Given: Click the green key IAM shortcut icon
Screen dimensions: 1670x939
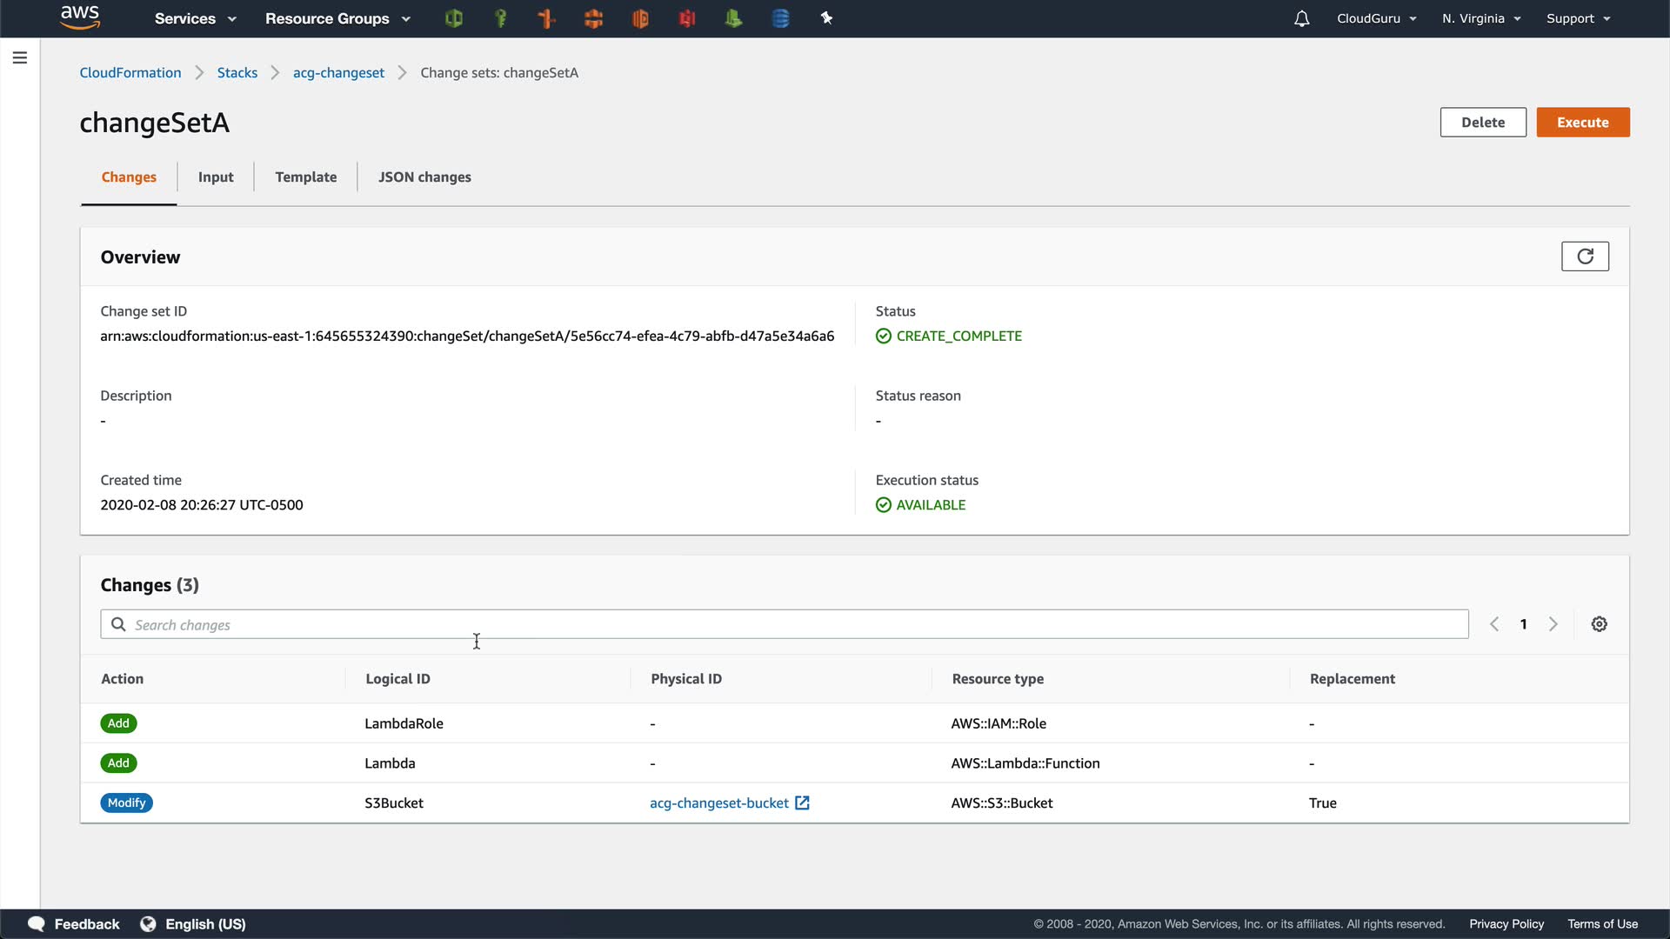Looking at the screenshot, I should [500, 18].
